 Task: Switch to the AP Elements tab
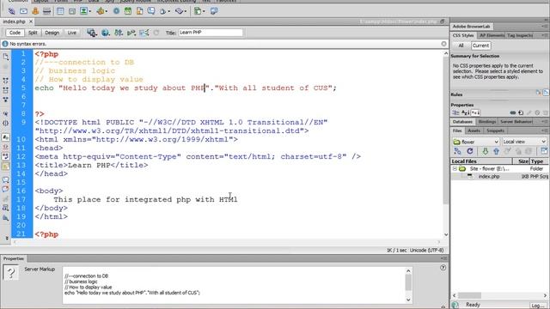(x=492, y=35)
